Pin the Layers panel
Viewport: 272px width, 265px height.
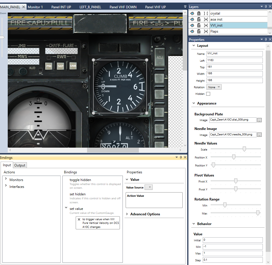266,7
